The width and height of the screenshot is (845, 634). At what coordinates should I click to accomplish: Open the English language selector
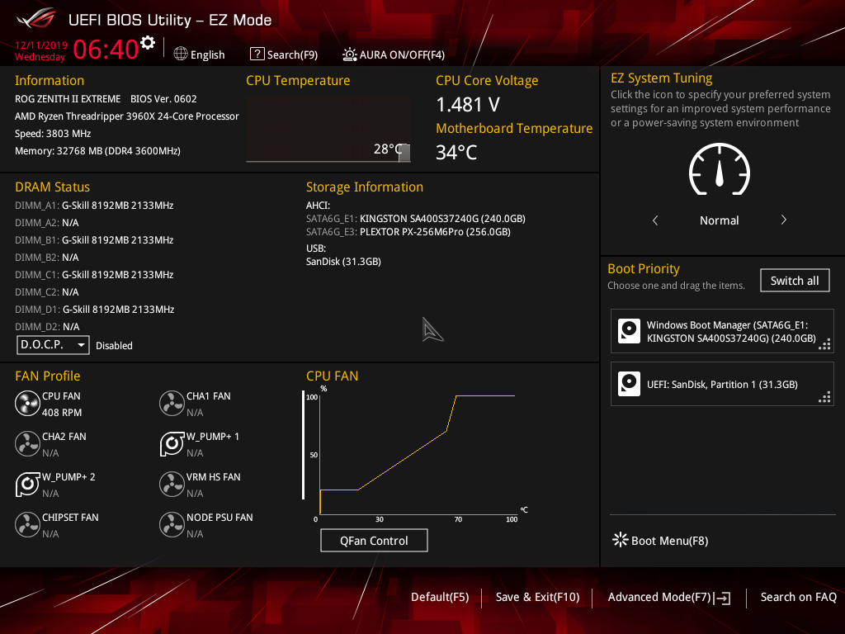pos(199,54)
